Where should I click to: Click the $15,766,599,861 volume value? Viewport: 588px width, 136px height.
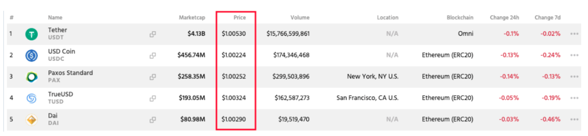click(288, 34)
